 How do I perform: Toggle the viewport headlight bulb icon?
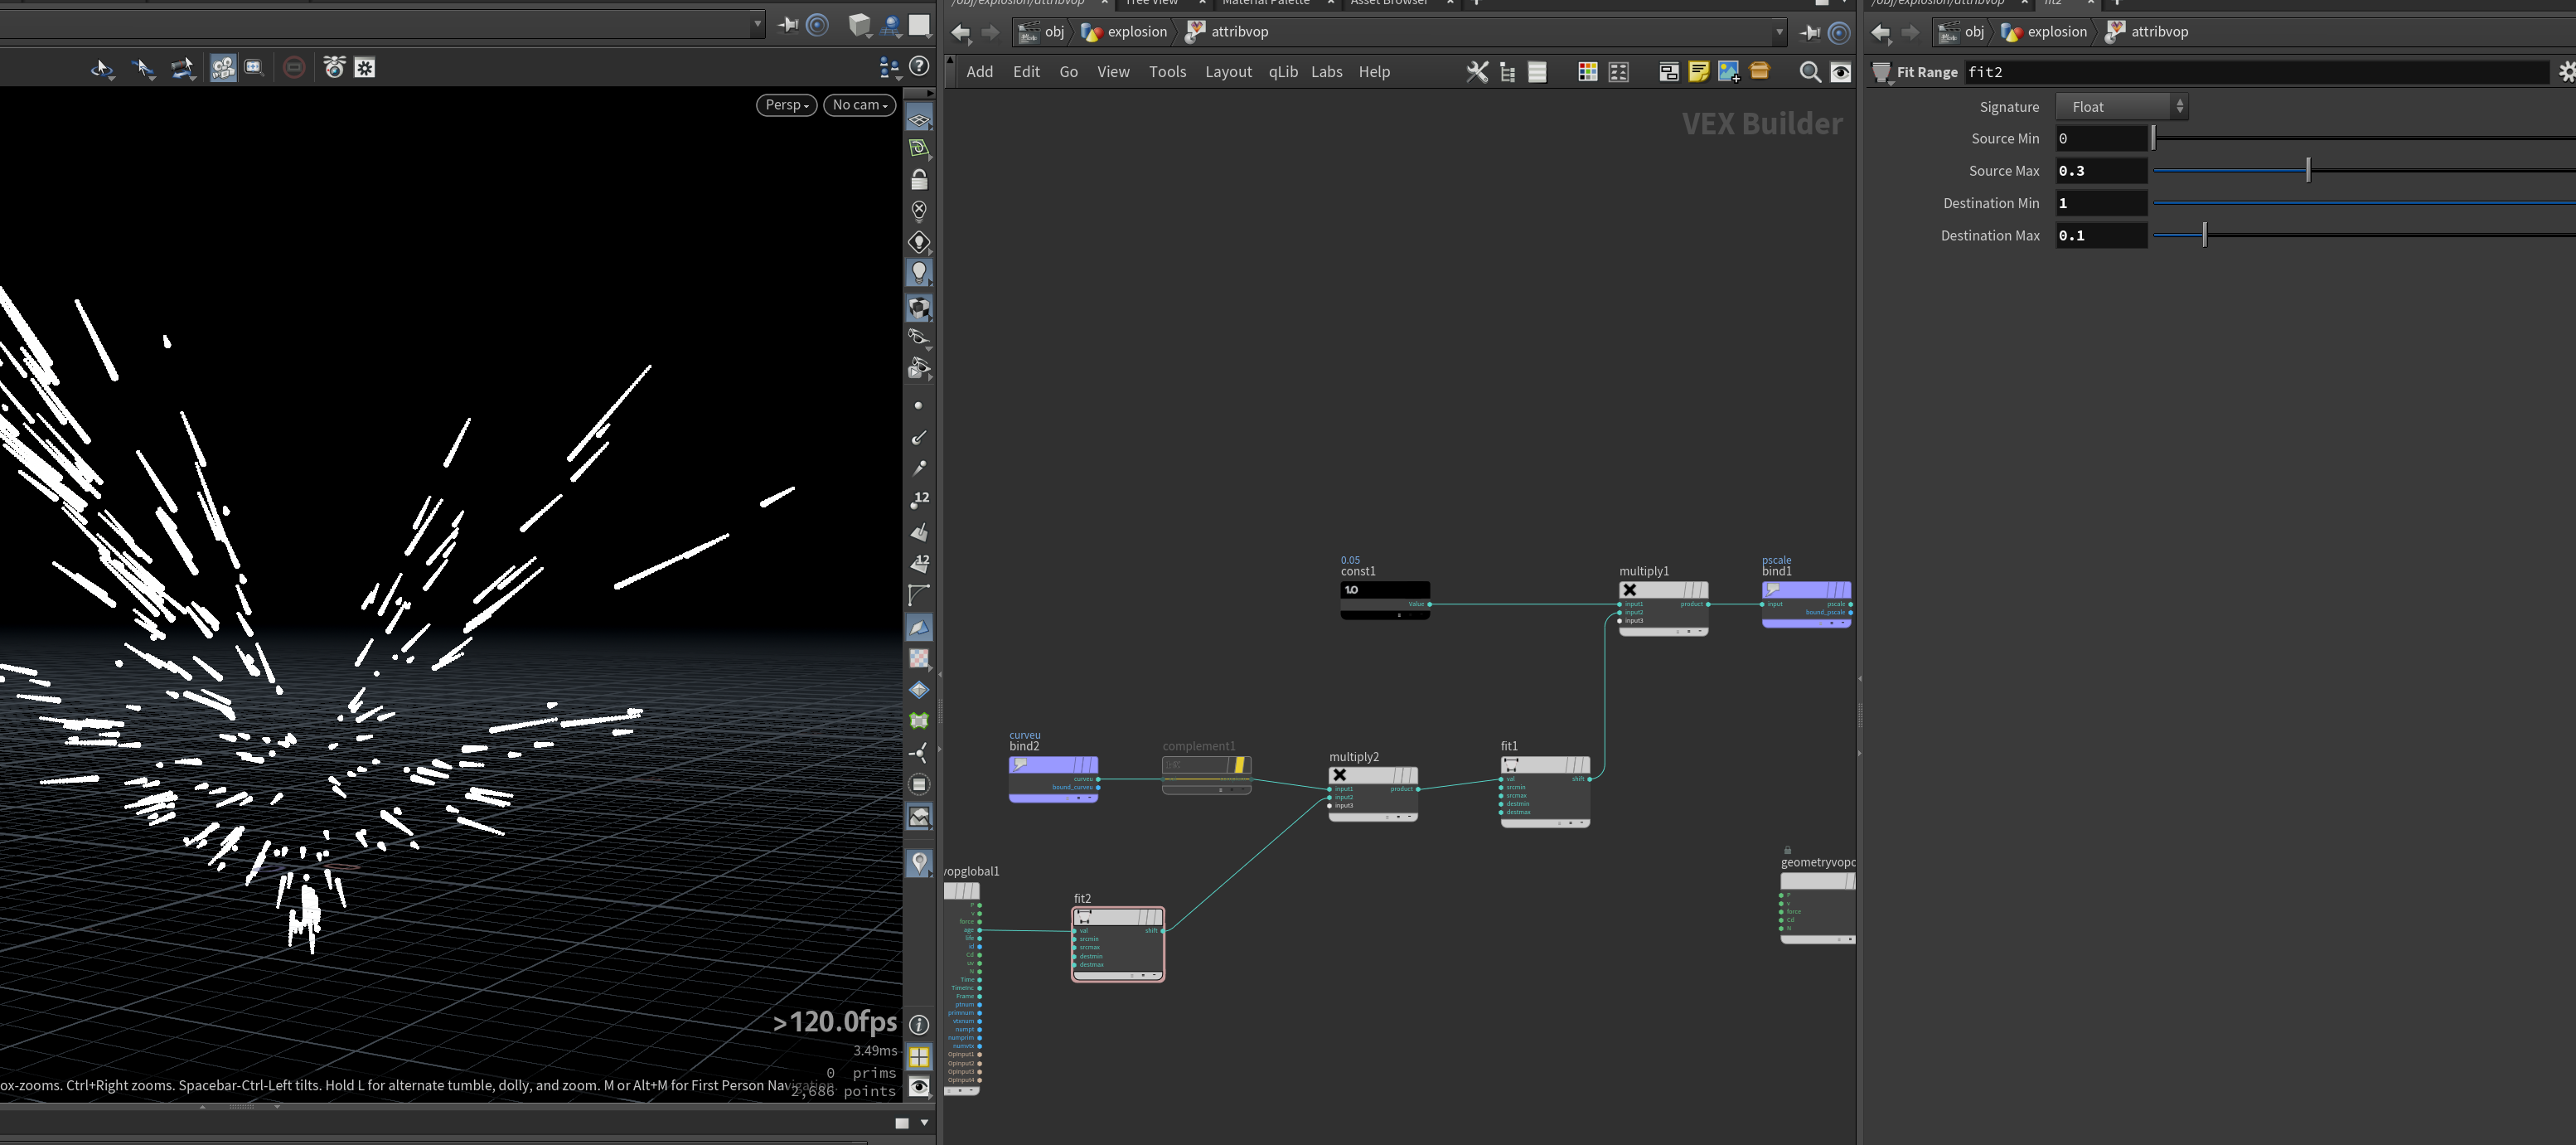(919, 273)
